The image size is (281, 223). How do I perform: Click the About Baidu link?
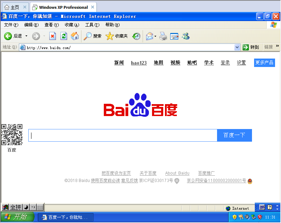point(177,173)
